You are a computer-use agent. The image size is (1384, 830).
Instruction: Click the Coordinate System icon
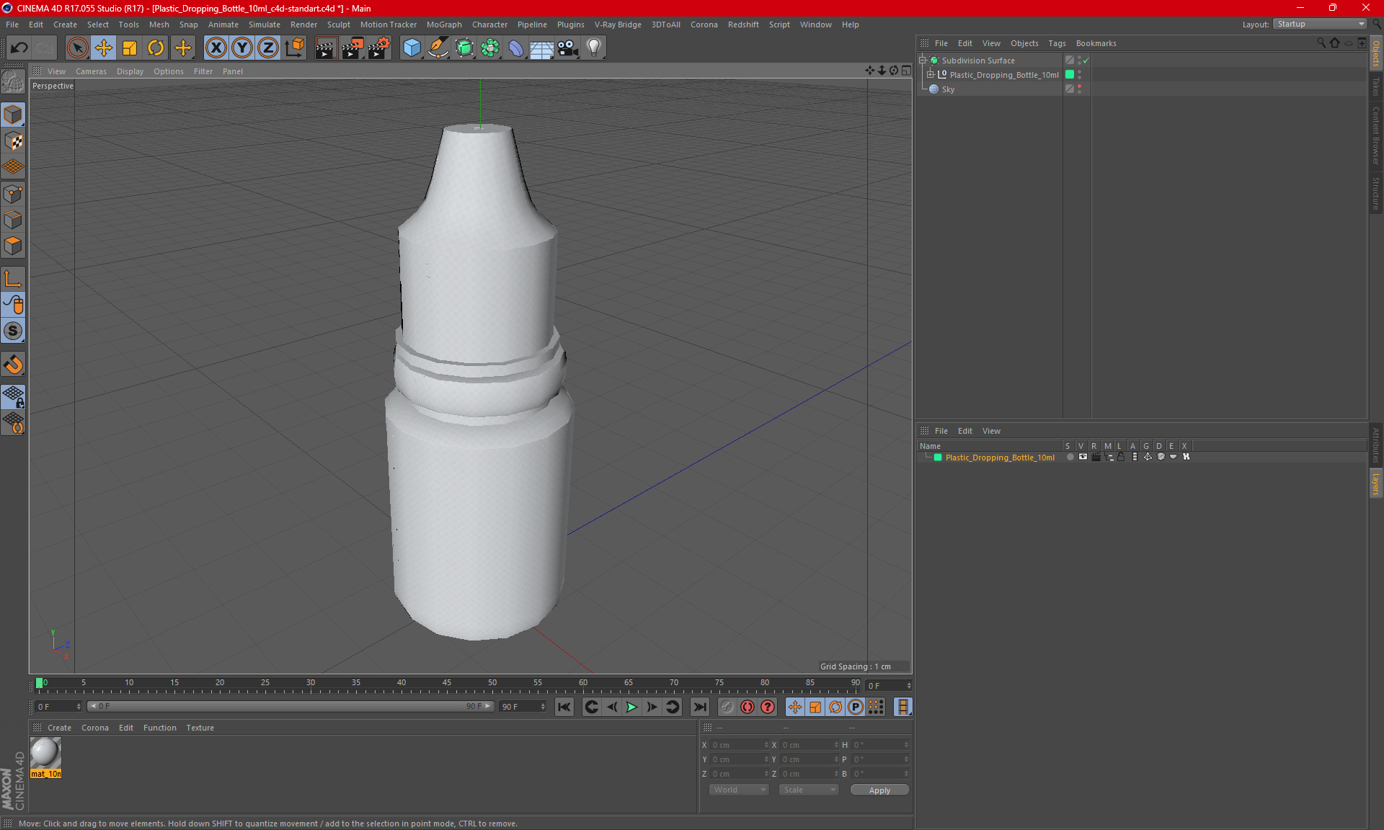click(x=295, y=48)
